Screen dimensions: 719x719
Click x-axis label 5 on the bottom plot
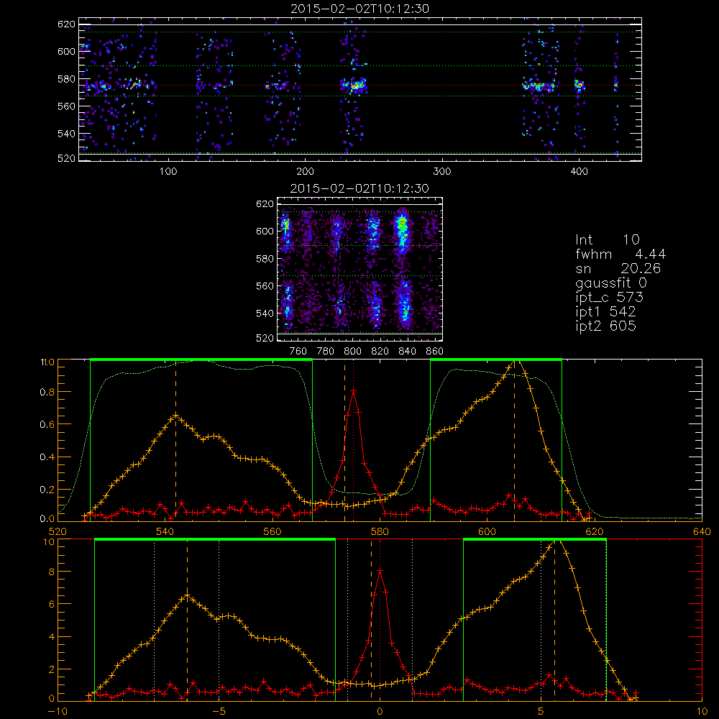[x=541, y=712]
